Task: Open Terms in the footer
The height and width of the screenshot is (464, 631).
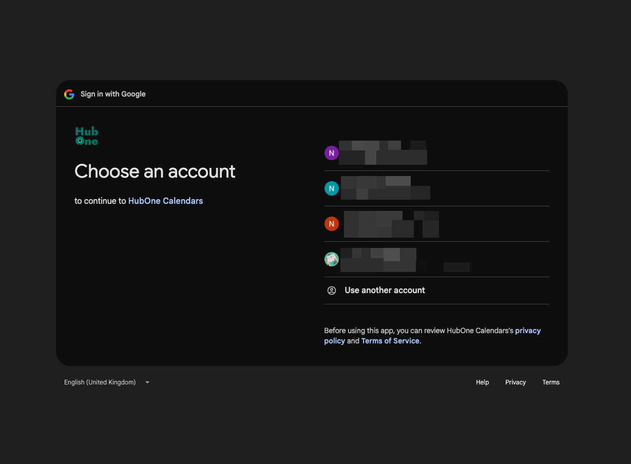Action: click(x=550, y=382)
